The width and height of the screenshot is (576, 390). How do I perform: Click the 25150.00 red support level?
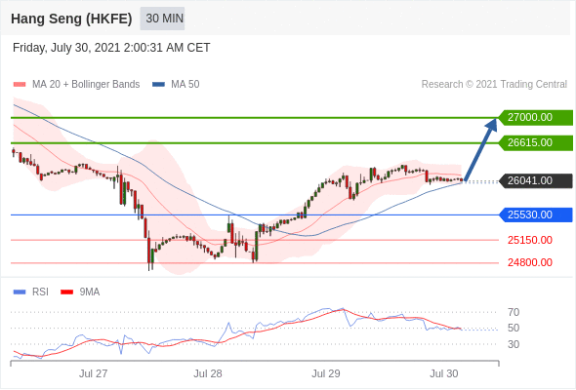click(x=530, y=240)
